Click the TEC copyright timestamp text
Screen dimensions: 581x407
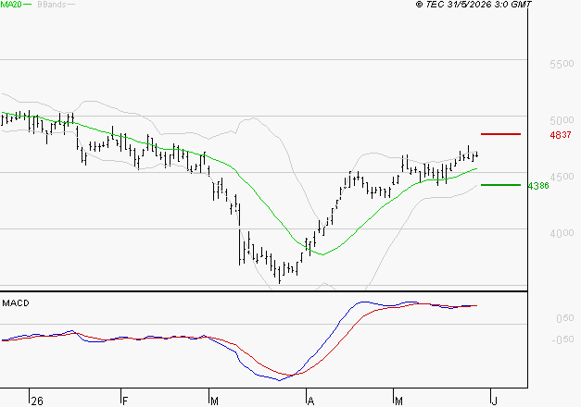pos(474,5)
